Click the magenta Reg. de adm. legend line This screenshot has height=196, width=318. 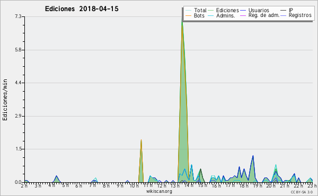tap(243, 15)
